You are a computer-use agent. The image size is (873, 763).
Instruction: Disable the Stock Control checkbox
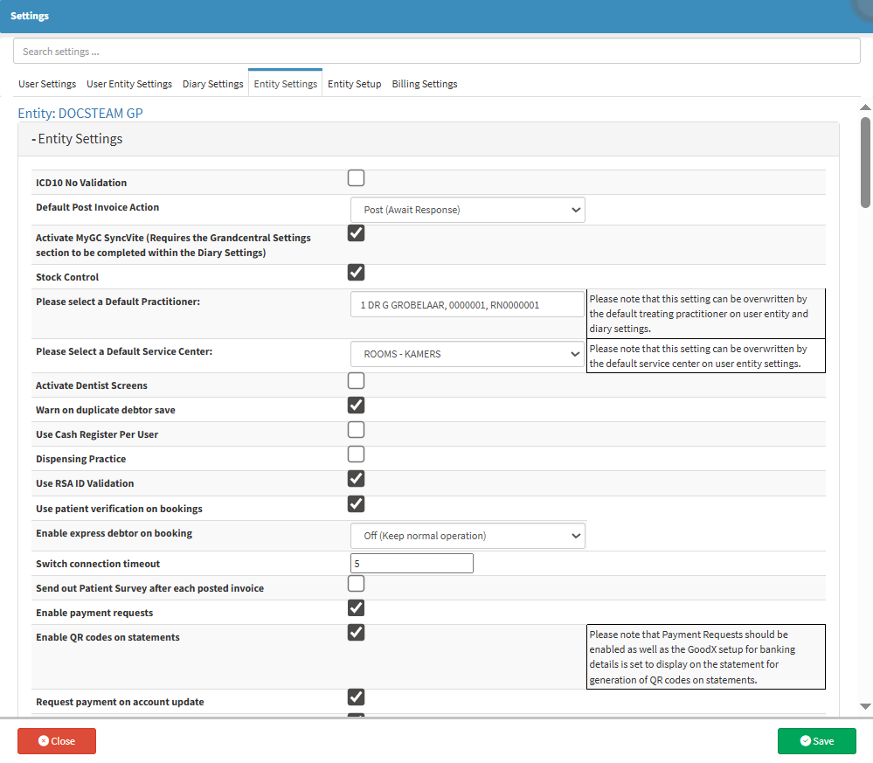click(356, 273)
